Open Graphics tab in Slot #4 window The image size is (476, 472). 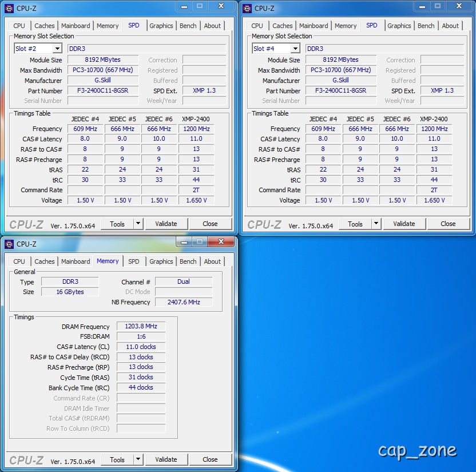click(399, 26)
